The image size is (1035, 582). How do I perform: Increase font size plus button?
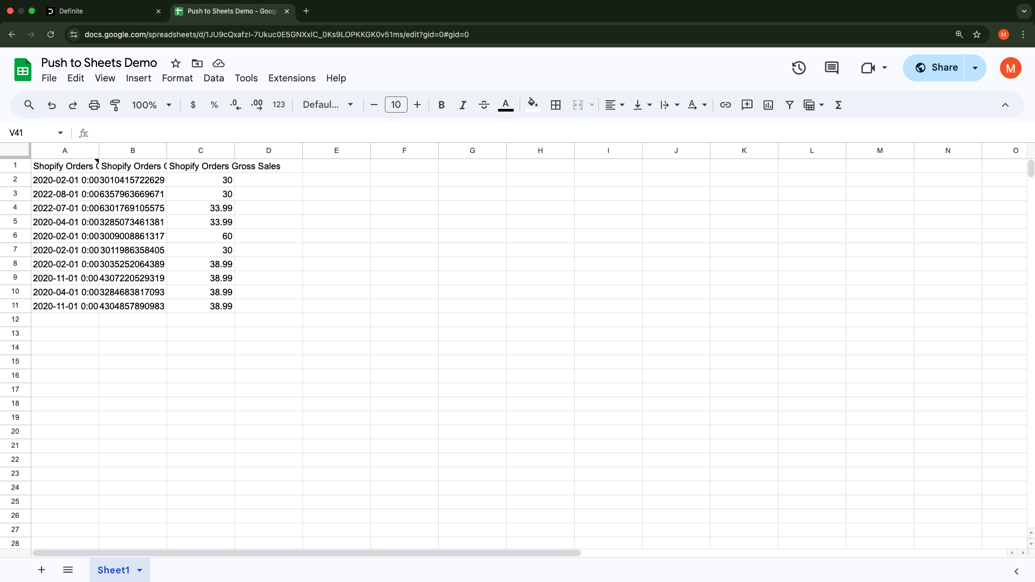point(417,105)
